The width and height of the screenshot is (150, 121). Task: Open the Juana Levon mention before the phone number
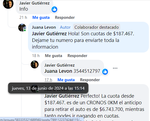[x=58, y=71]
